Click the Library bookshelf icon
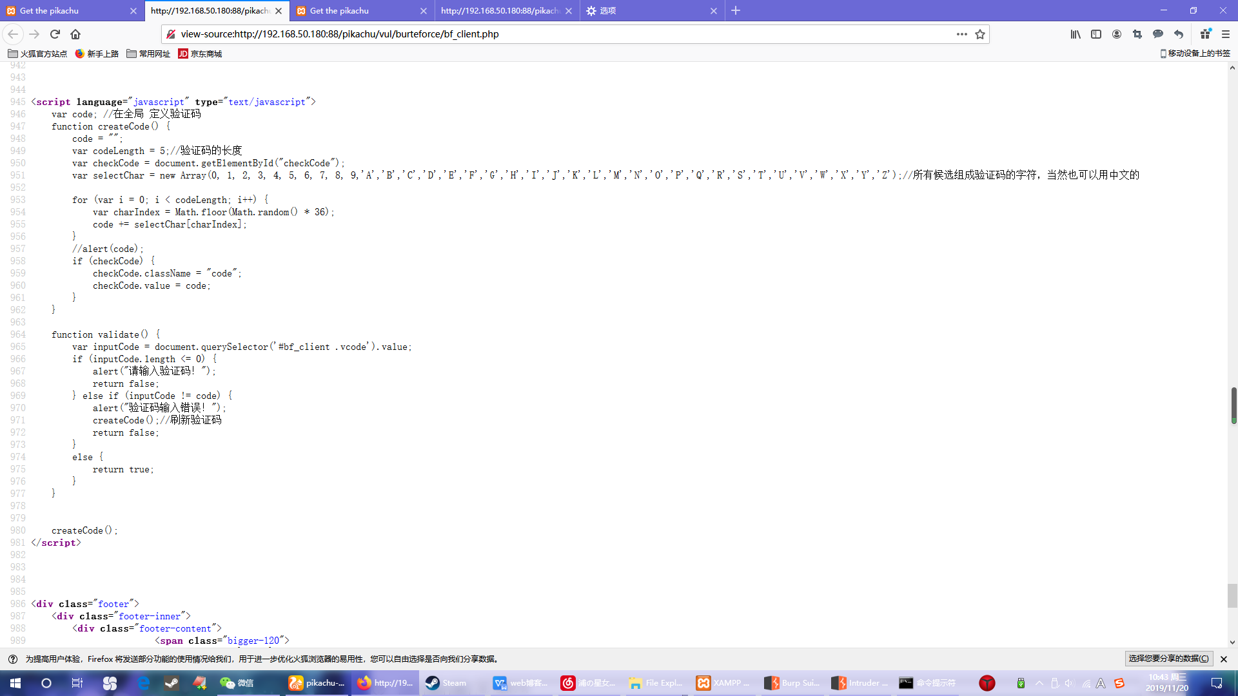The height and width of the screenshot is (696, 1238). tap(1076, 34)
